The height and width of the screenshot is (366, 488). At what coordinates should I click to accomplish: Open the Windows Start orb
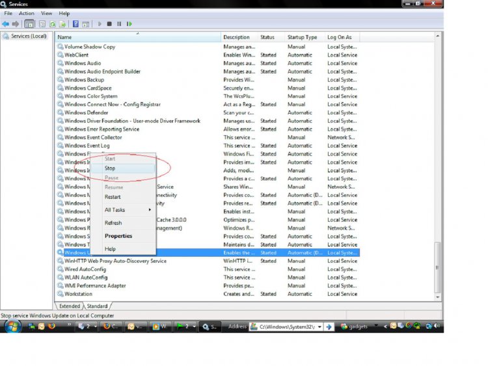click(12, 326)
